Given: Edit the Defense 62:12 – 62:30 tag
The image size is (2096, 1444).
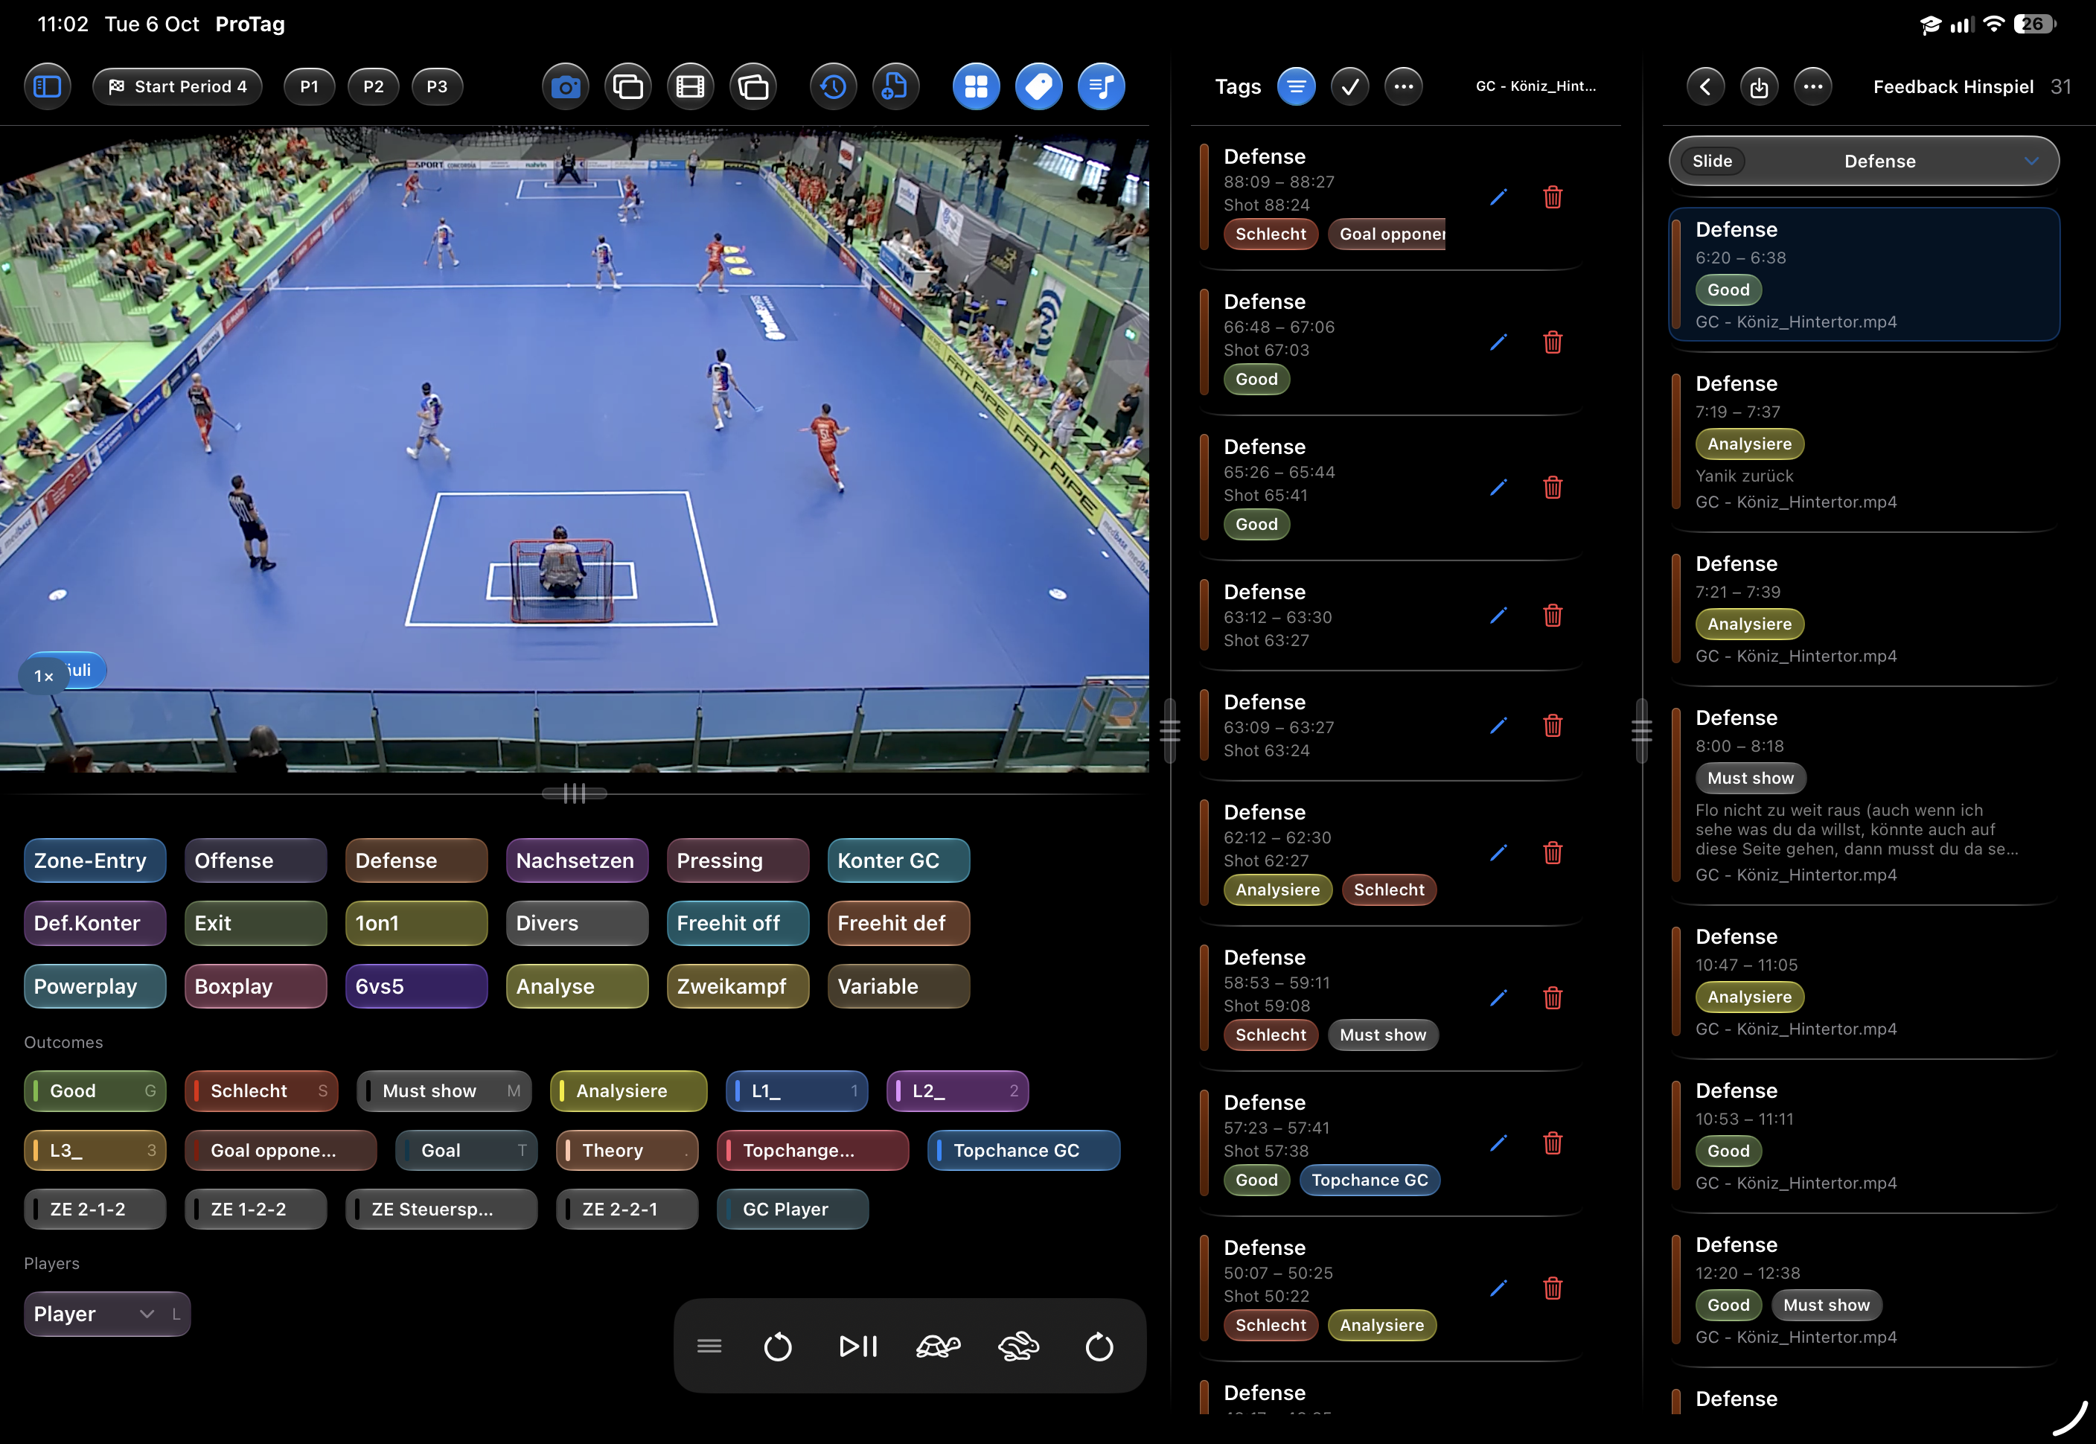Looking at the screenshot, I should 1498,852.
